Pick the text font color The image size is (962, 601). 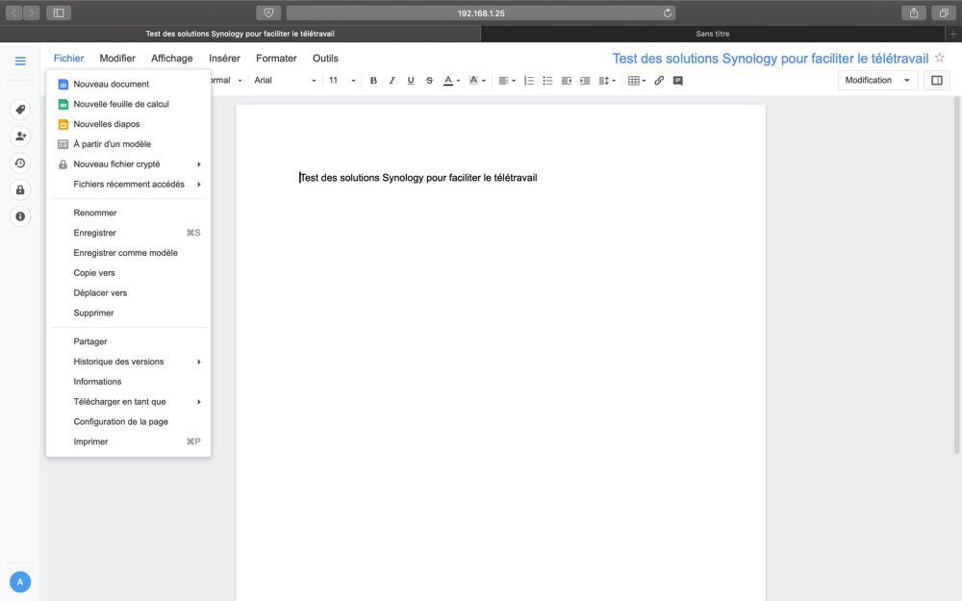click(x=451, y=81)
